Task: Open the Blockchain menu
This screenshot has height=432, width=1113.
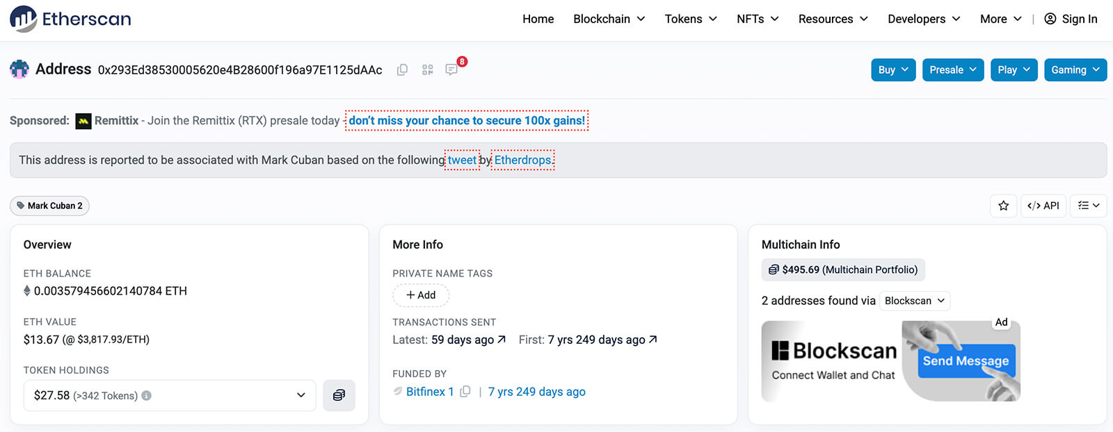Action: (609, 19)
